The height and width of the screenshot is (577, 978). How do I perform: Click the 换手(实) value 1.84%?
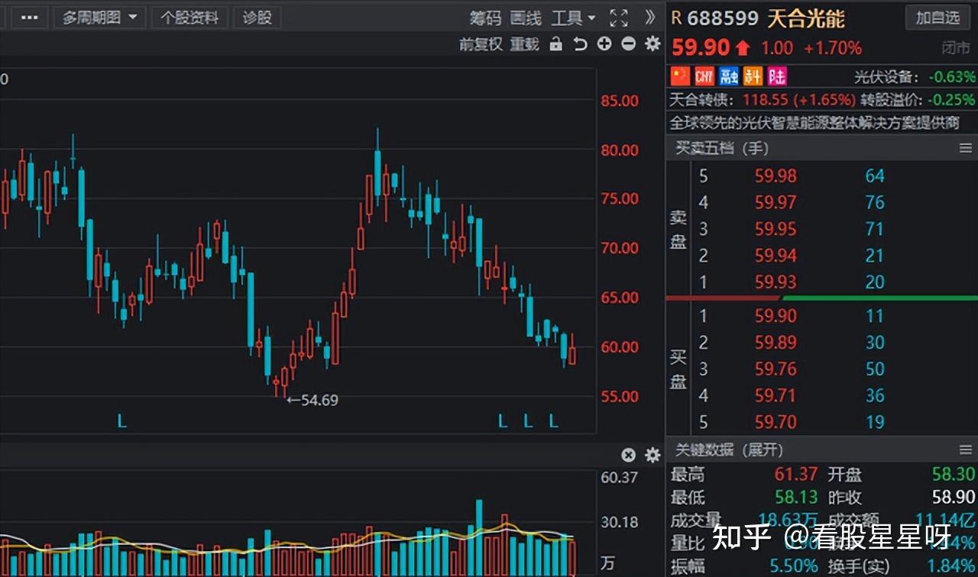click(x=950, y=566)
